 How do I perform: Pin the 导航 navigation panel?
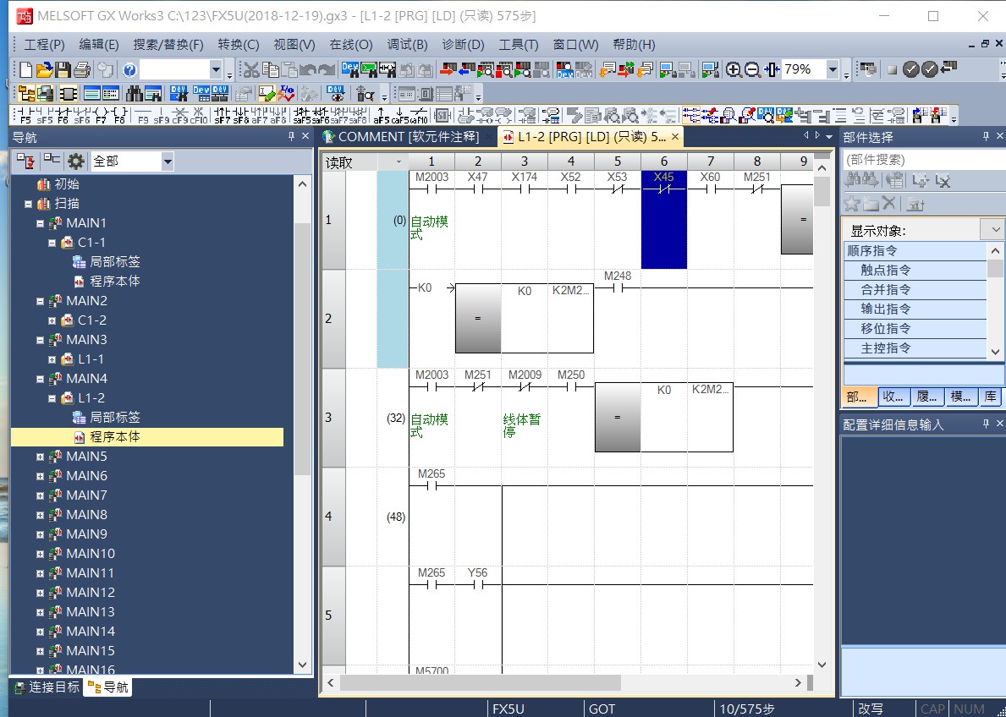click(292, 137)
